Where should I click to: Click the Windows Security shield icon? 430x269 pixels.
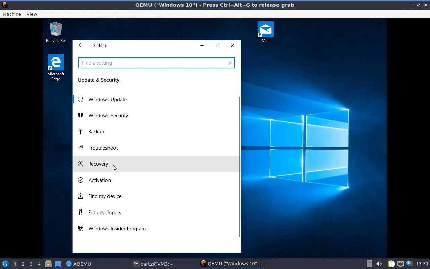click(81, 115)
